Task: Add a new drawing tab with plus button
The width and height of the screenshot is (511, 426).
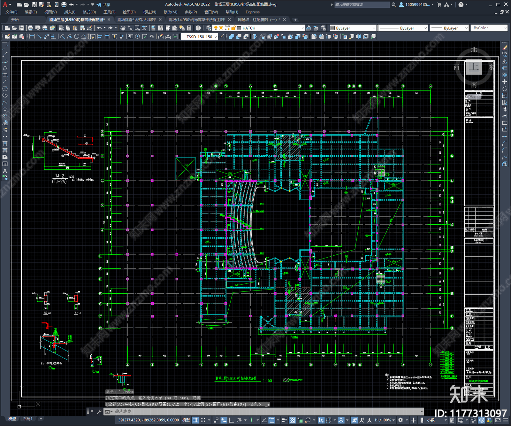Action: [x=295, y=20]
